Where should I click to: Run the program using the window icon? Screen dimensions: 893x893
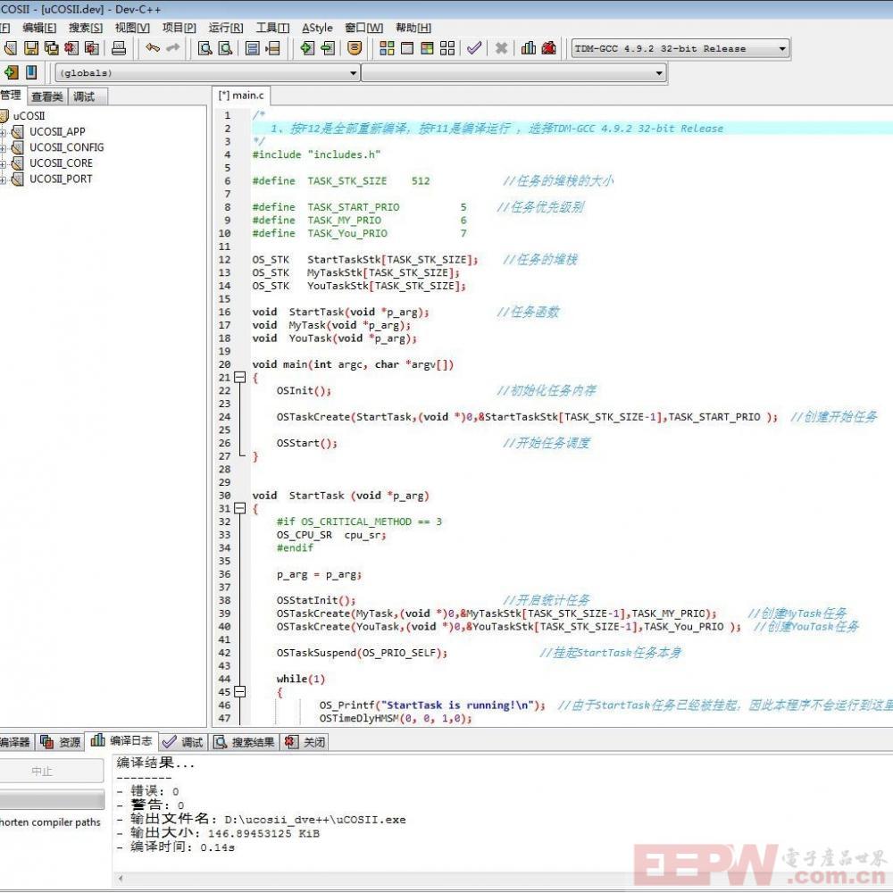click(407, 48)
